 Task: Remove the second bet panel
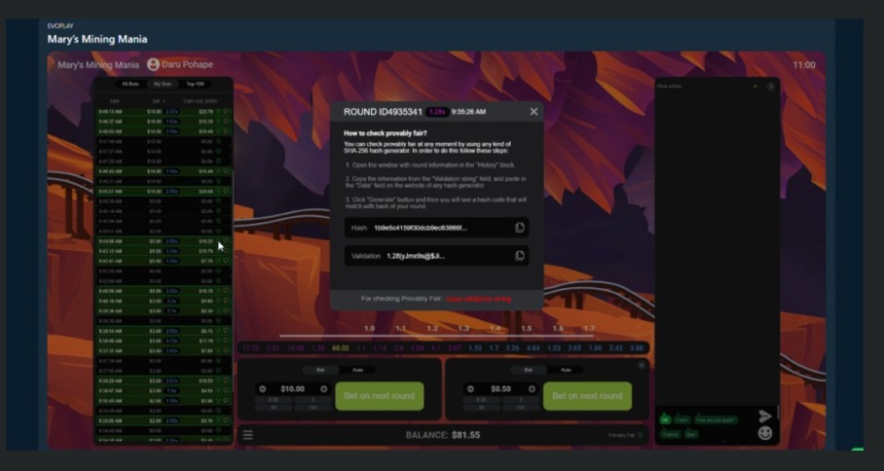tap(642, 366)
